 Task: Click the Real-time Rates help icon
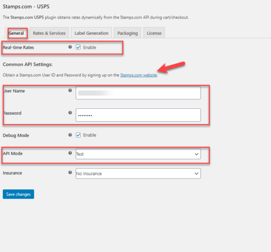coord(70,47)
